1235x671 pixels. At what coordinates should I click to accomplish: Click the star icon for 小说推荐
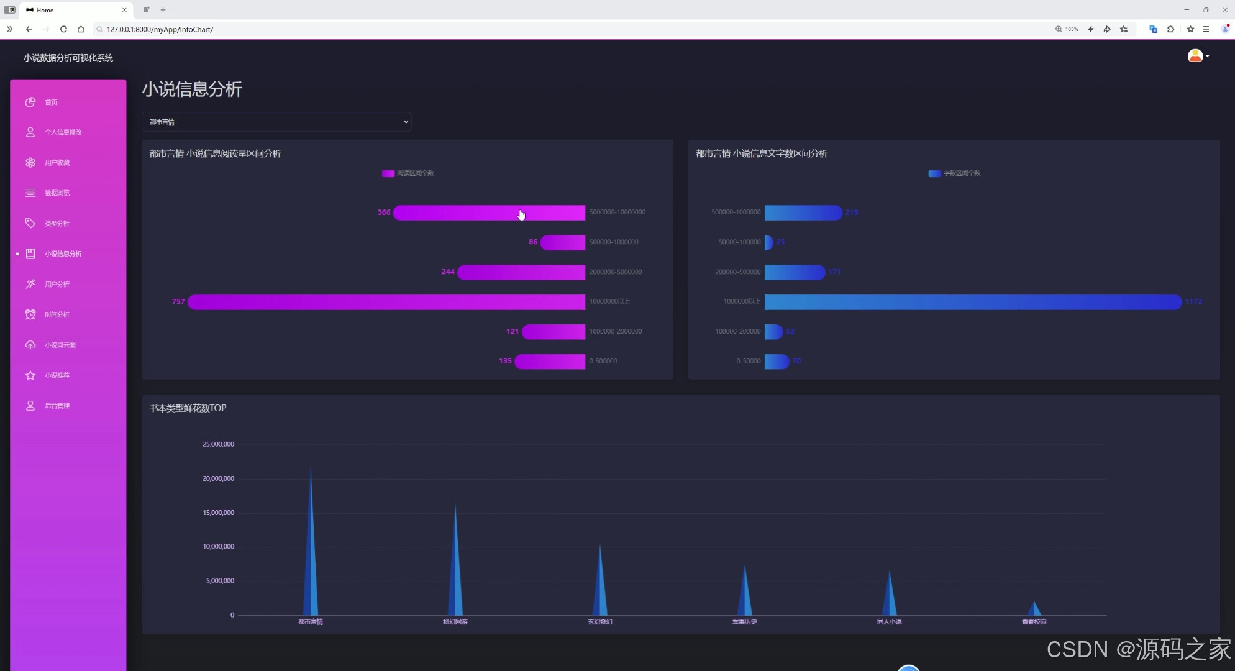tap(30, 375)
